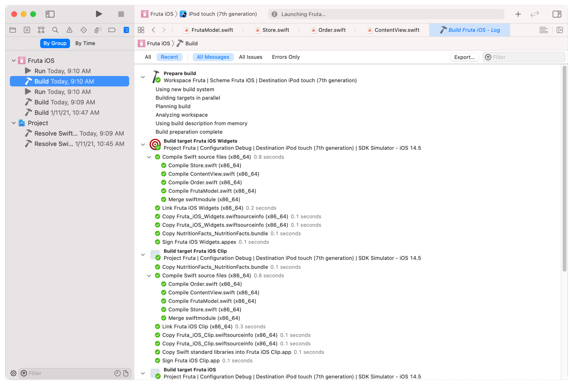The width and height of the screenshot is (573, 385).
Task: Collapse the Prepare build section
Action: [143, 77]
